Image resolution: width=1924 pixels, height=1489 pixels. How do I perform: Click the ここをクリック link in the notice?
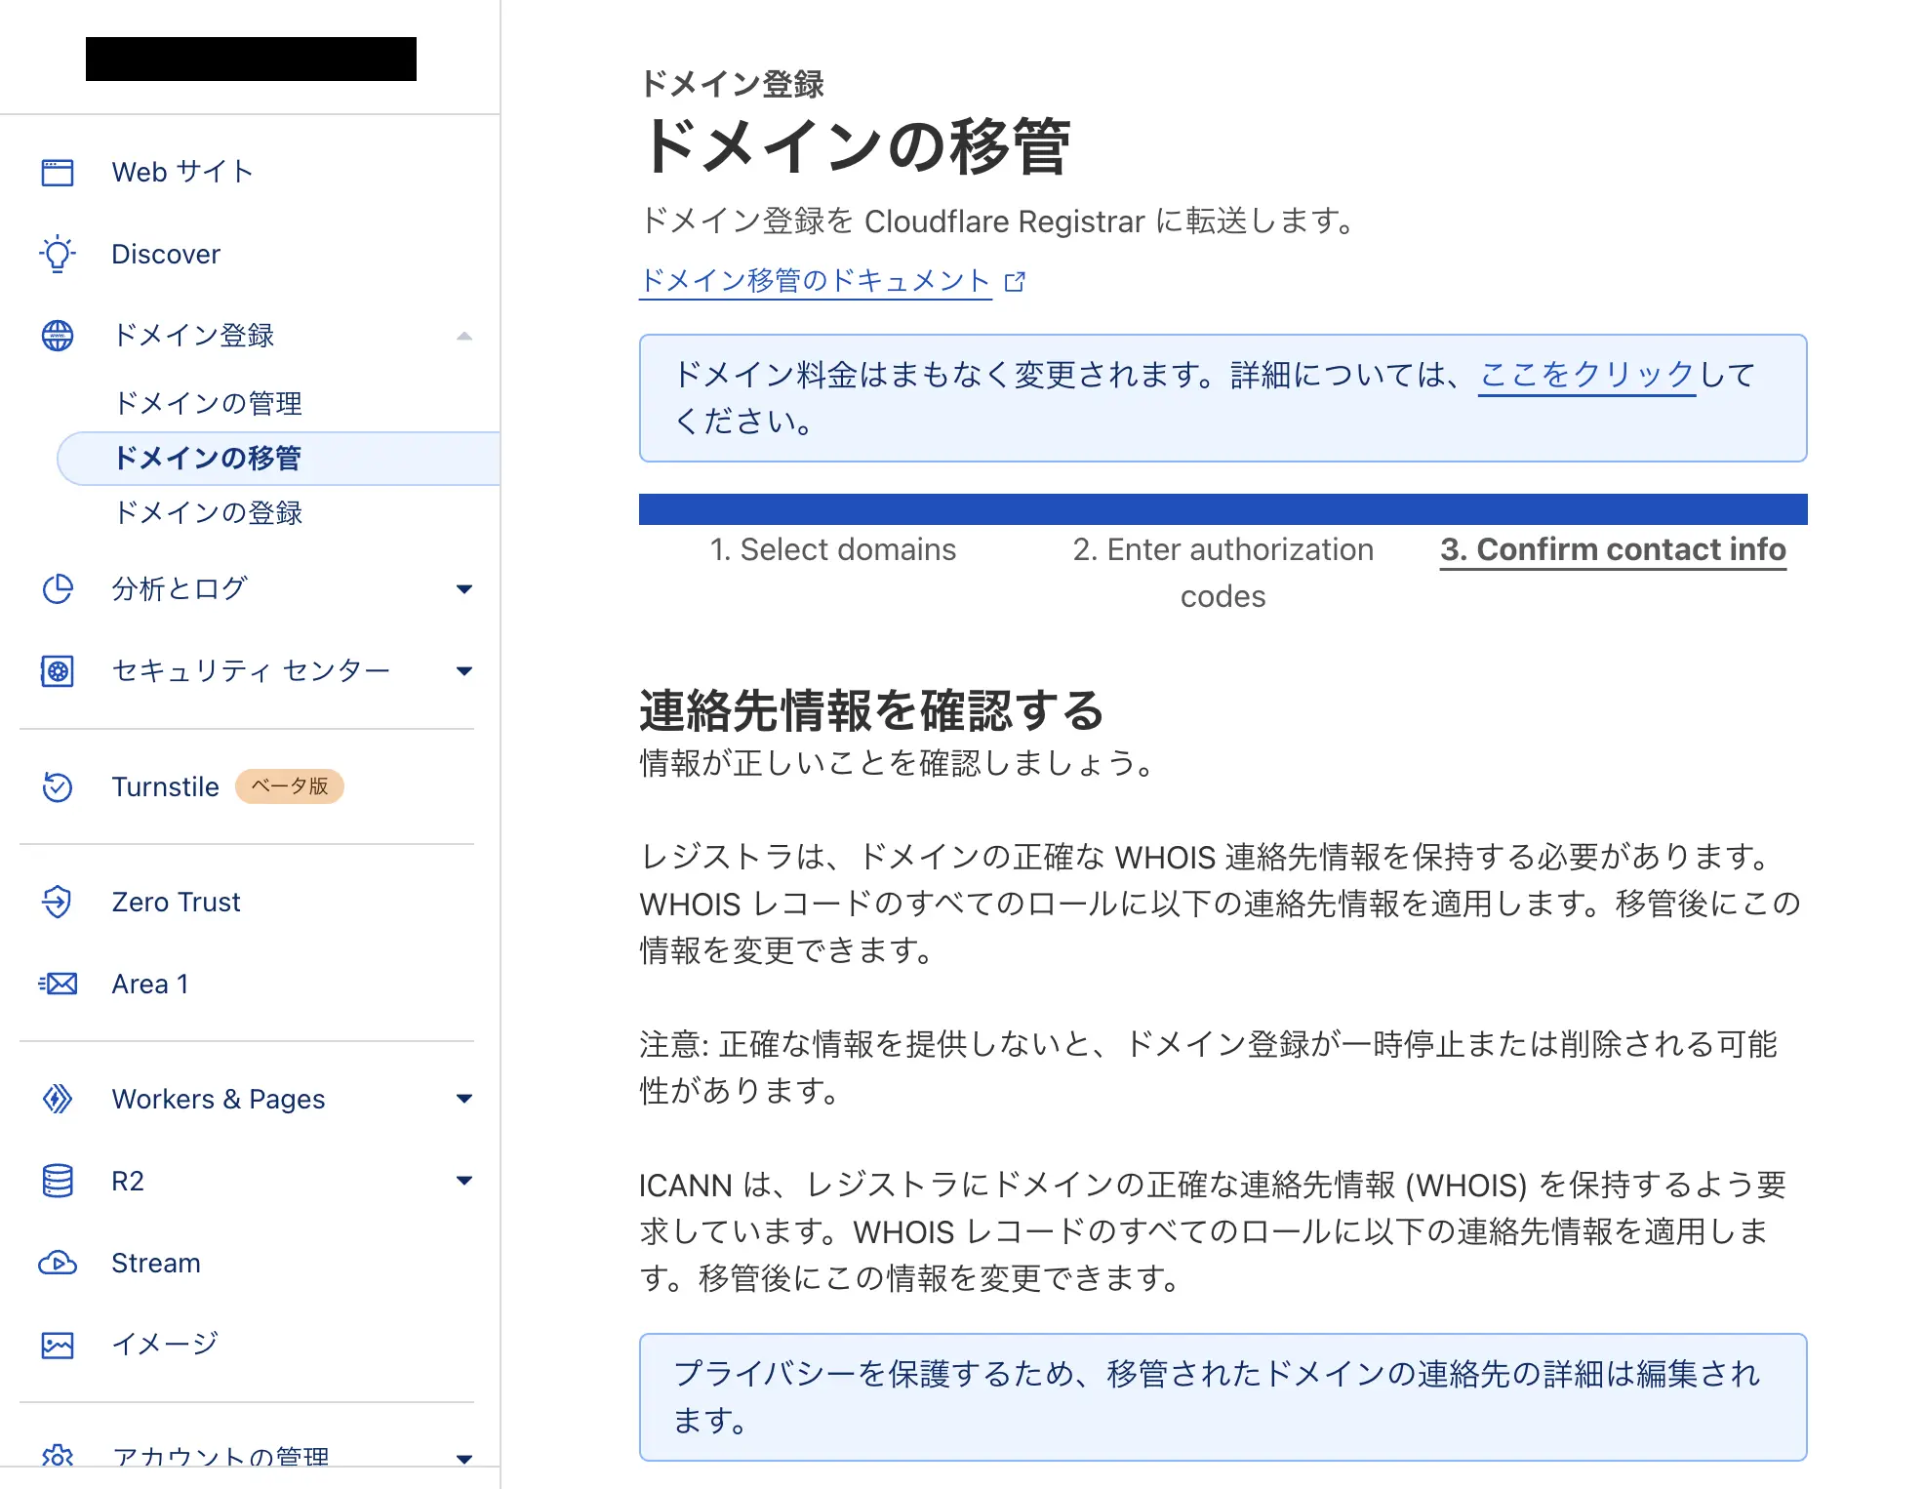[x=1586, y=374]
